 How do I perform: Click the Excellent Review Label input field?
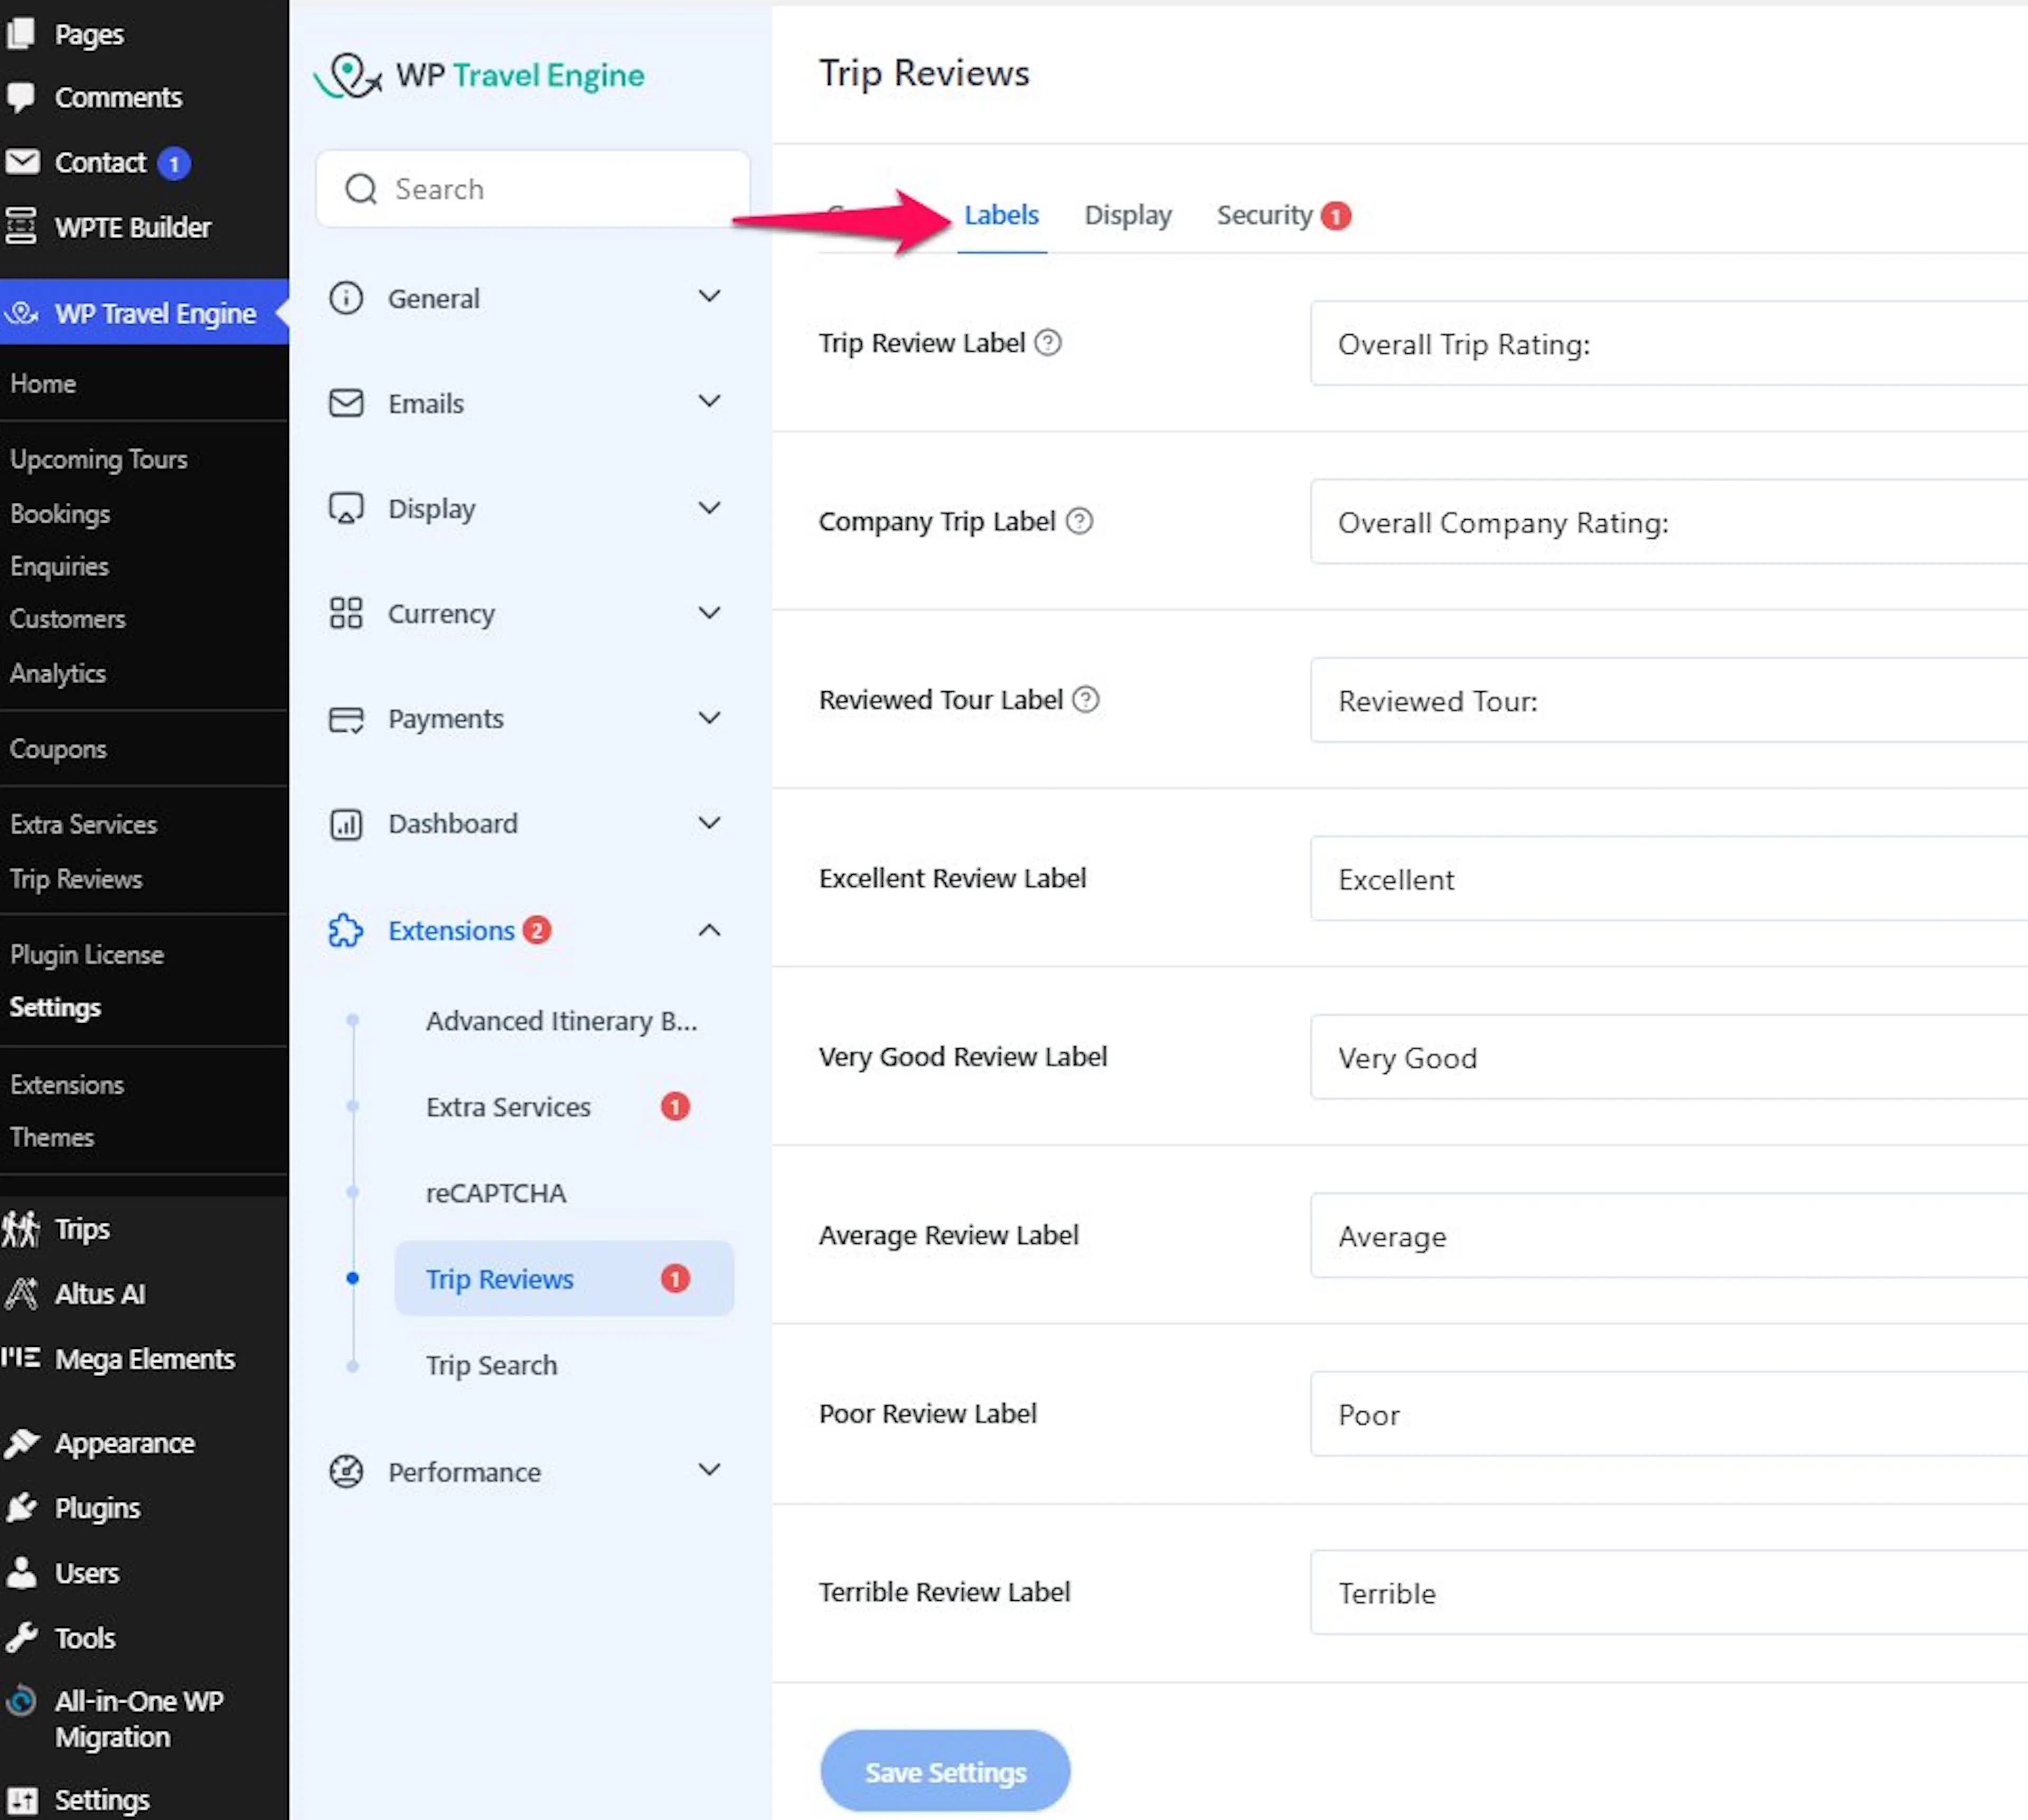click(1668, 878)
